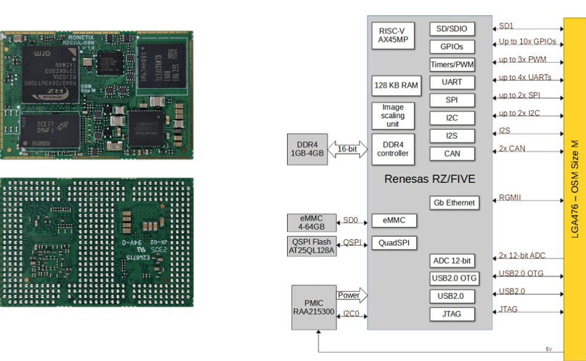The image size is (586, 361).
Task: Click the RGMII signal label
Action: click(510, 198)
